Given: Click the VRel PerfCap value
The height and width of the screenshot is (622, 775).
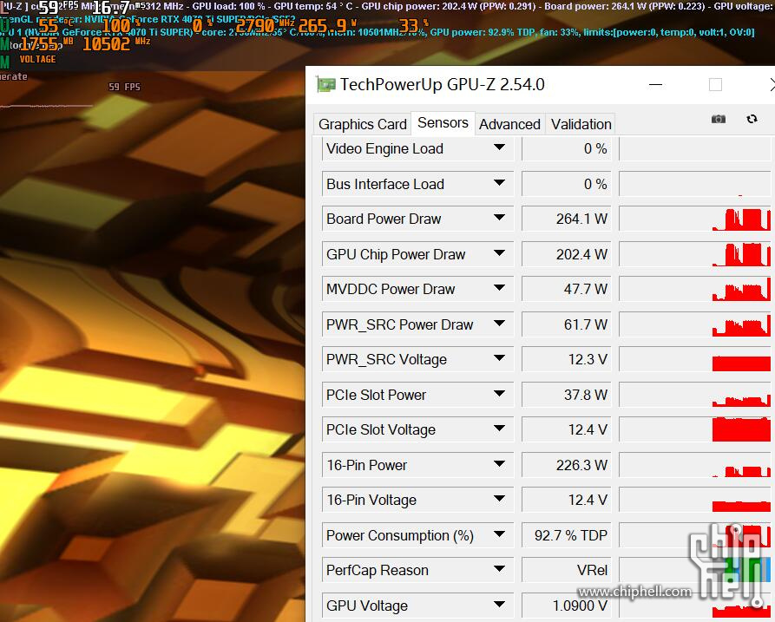Looking at the screenshot, I should (x=567, y=570).
